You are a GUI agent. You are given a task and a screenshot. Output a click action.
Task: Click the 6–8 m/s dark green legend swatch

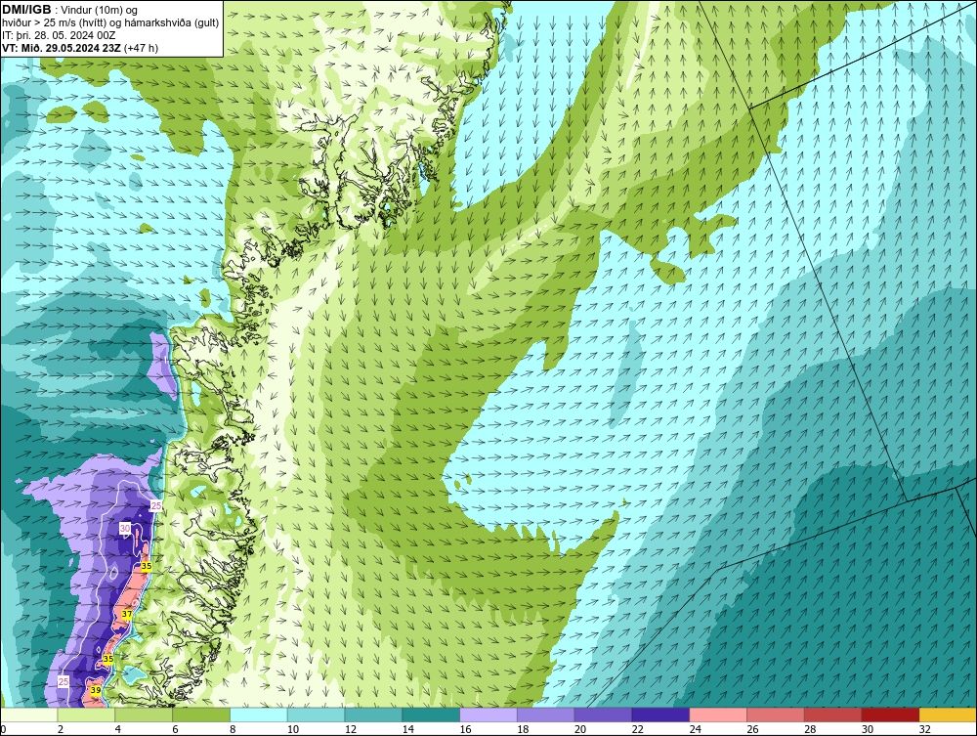tap(201, 714)
